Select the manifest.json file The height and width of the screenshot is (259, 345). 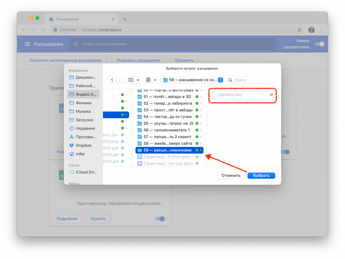tap(230, 95)
